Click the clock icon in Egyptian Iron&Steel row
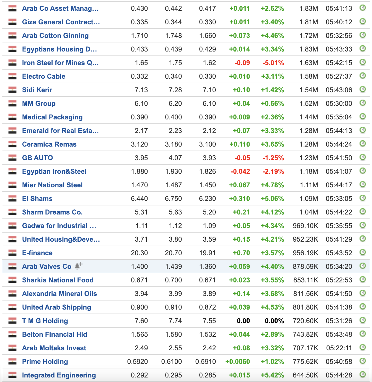The height and width of the screenshot is (382, 372). [363, 171]
